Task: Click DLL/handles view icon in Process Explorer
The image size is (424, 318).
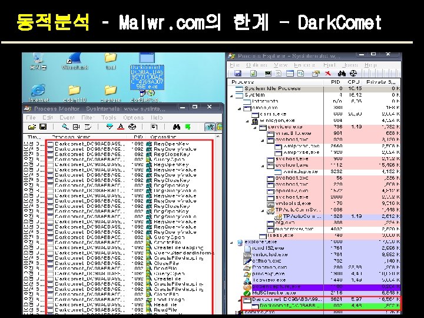Action: click(x=301, y=73)
